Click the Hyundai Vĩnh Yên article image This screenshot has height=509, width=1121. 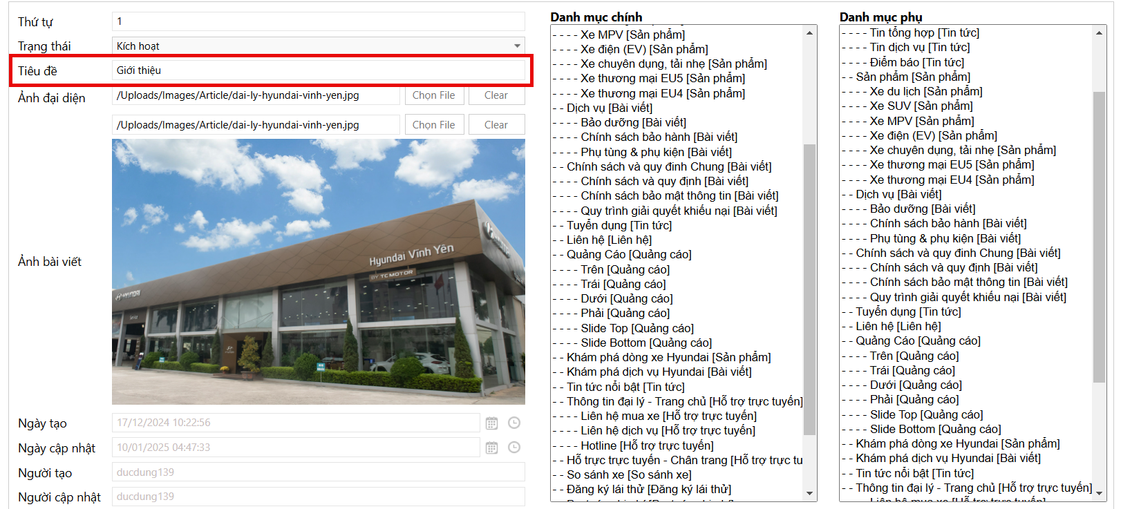pyautogui.click(x=318, y=271)
